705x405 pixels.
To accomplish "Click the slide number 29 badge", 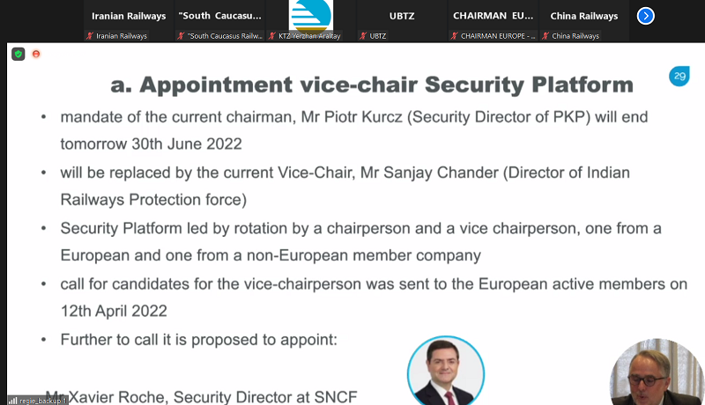I will coord(679,77).
